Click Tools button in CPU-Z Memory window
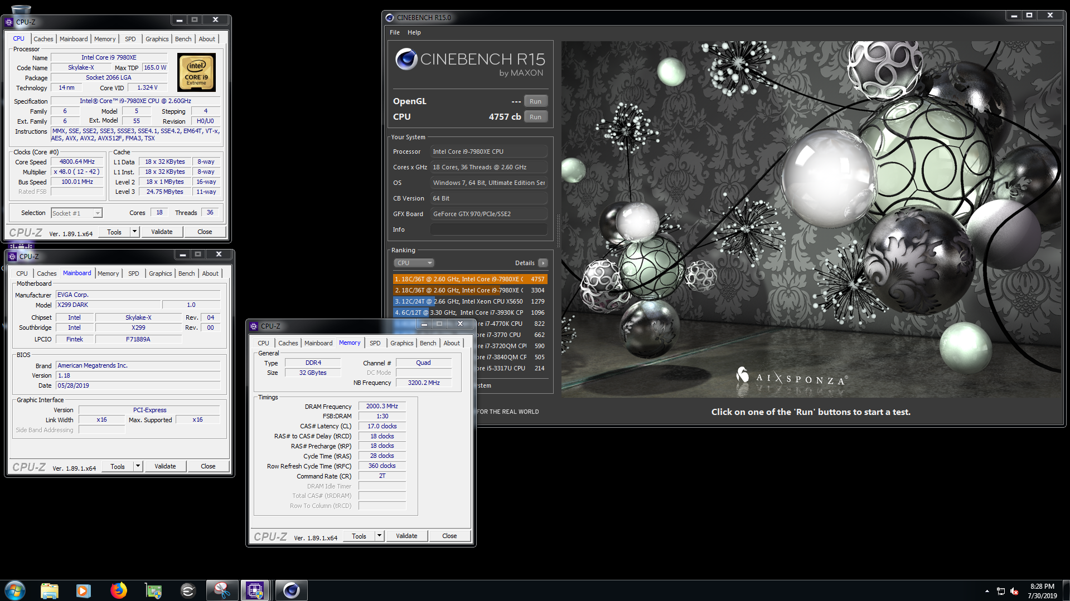This screenshot has height=601, width=1070. [359, 536]
